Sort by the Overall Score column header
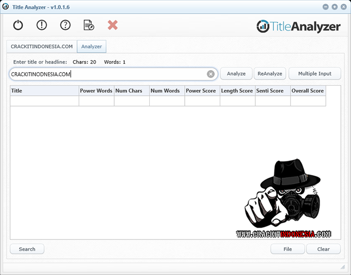This screenshot has width=351, height=275. pos(307,91)
